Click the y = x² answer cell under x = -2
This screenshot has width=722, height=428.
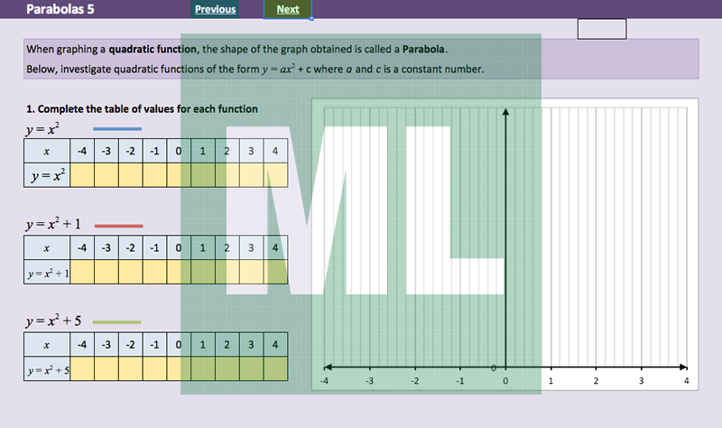click(131, 175)
